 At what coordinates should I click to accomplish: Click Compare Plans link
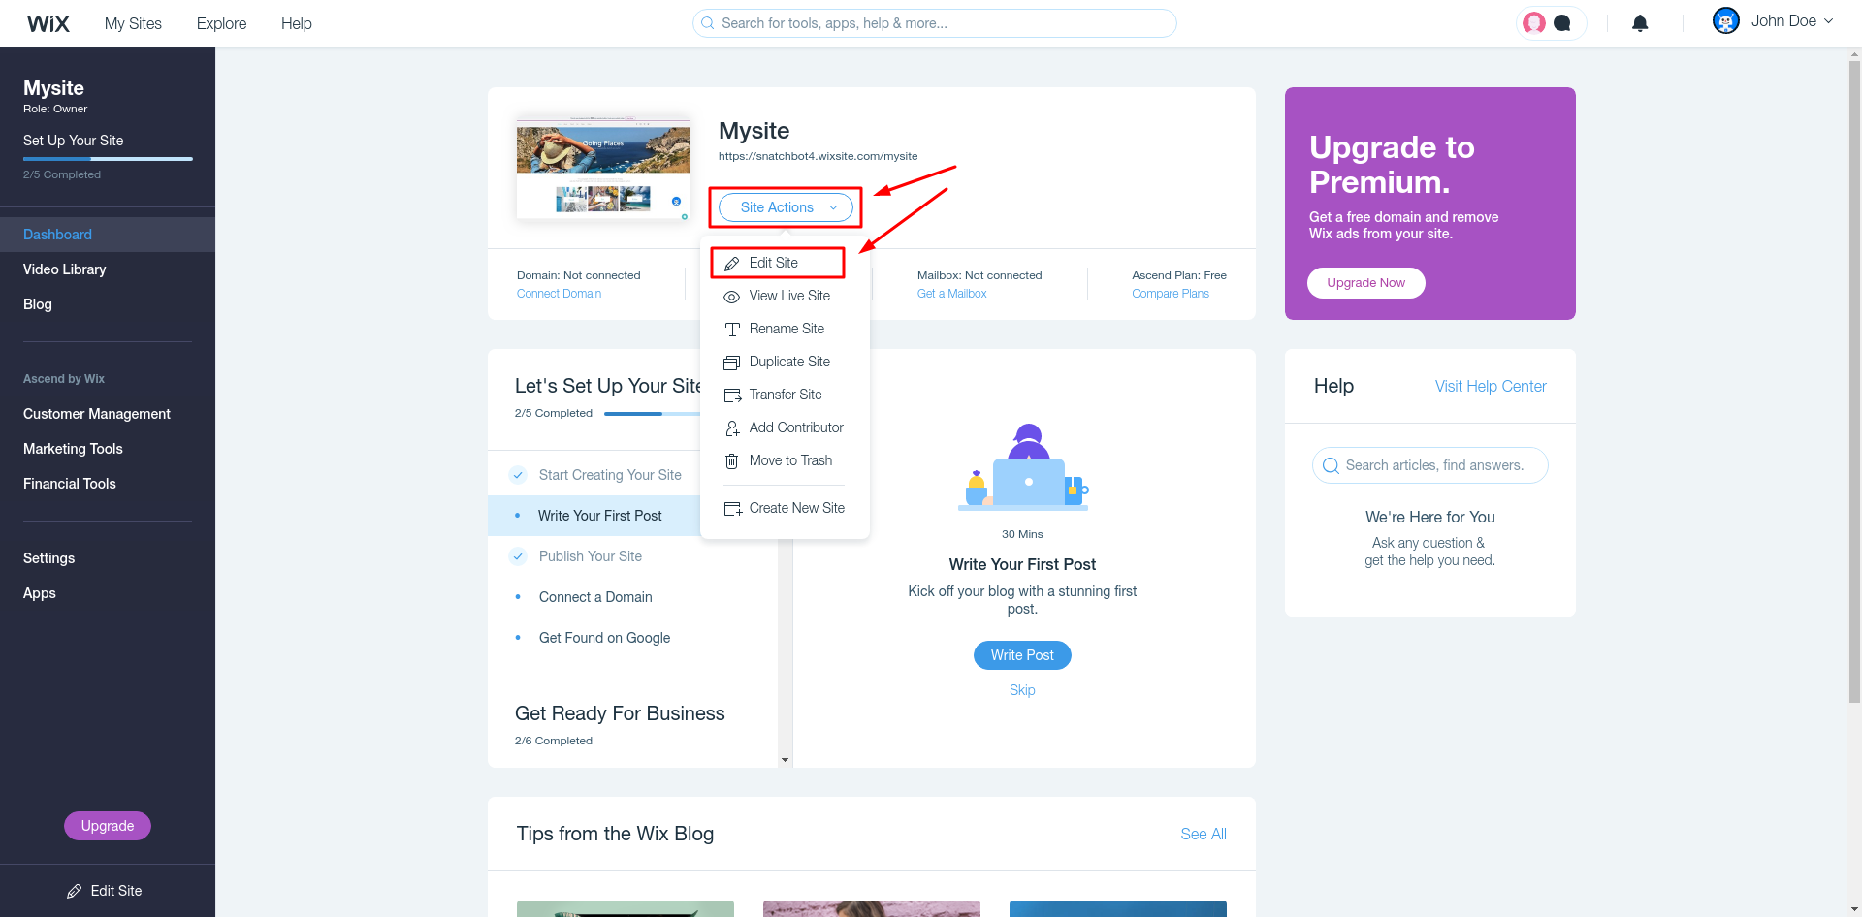click(1171, 294)
